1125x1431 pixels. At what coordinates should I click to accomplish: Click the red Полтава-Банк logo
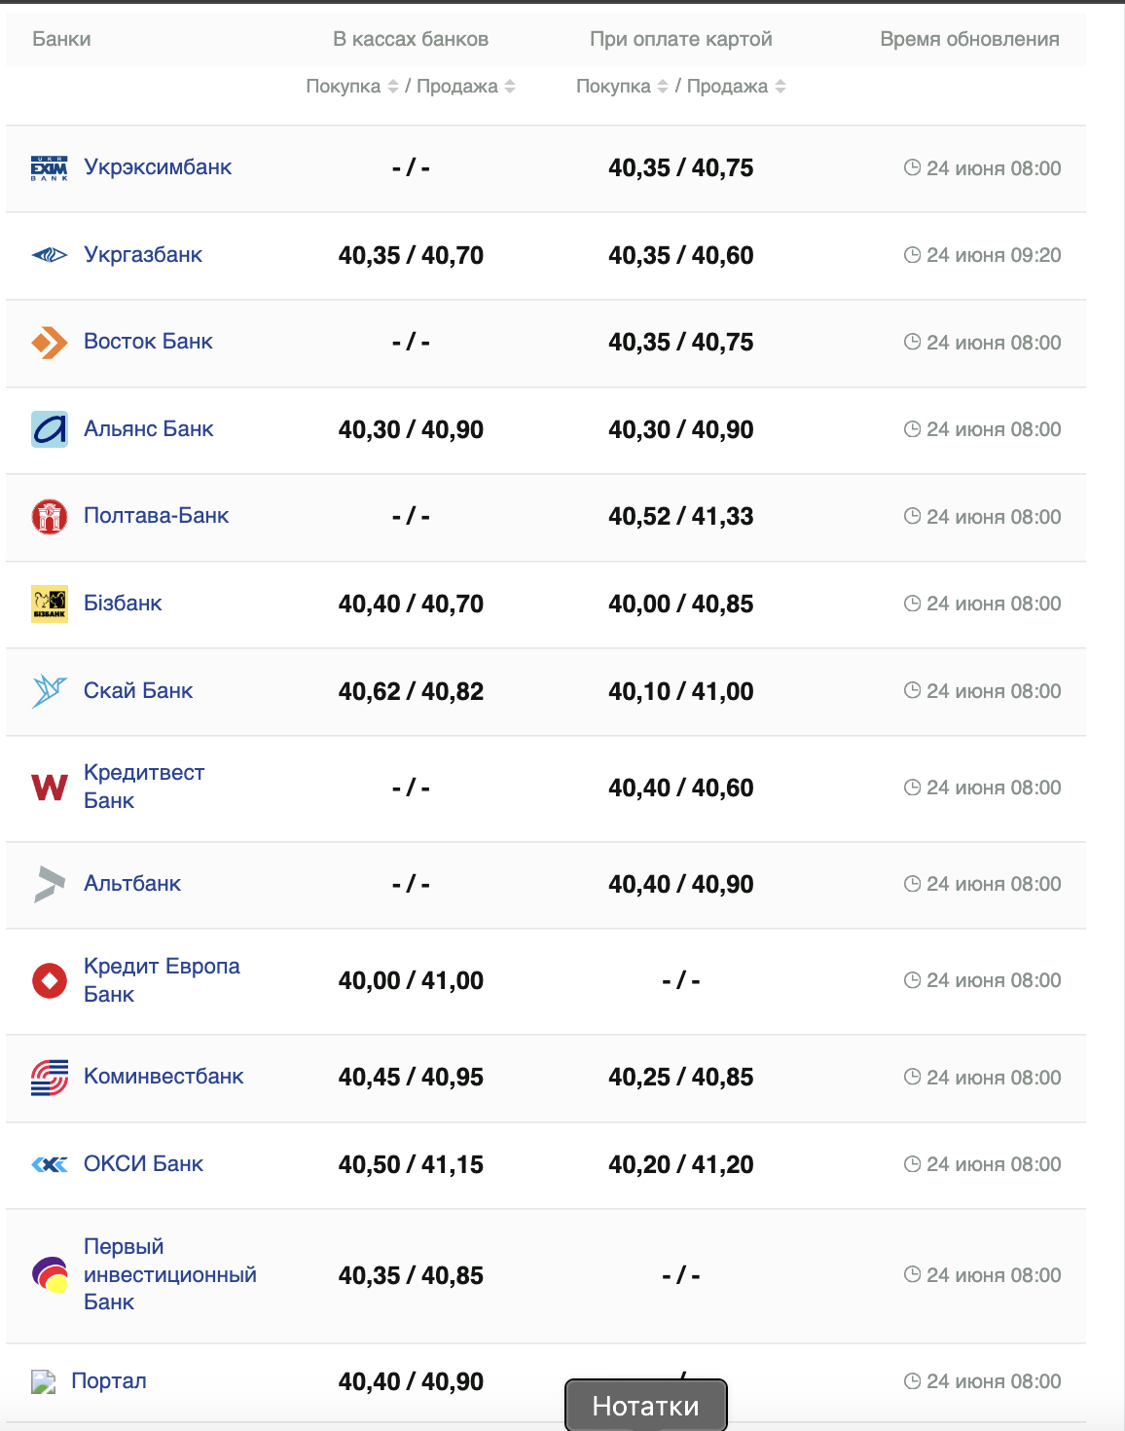pos(50,517)
